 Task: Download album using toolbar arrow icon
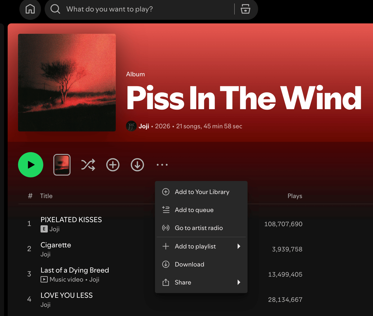point(137,165)
